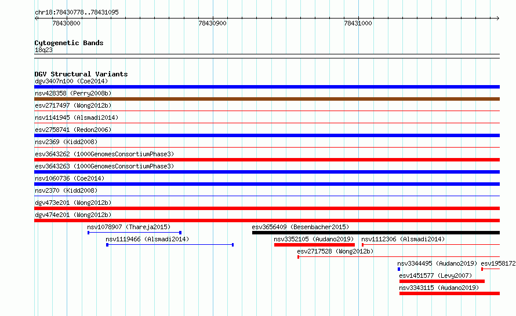
Task: Open esv1451577 (Levy2007) label
Action: pyautogui.click(x=435, y=275)
